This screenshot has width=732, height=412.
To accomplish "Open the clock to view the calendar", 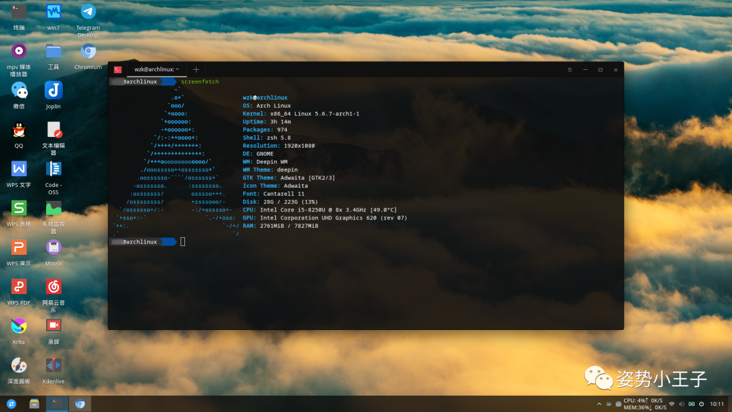I will click(718, 404).
